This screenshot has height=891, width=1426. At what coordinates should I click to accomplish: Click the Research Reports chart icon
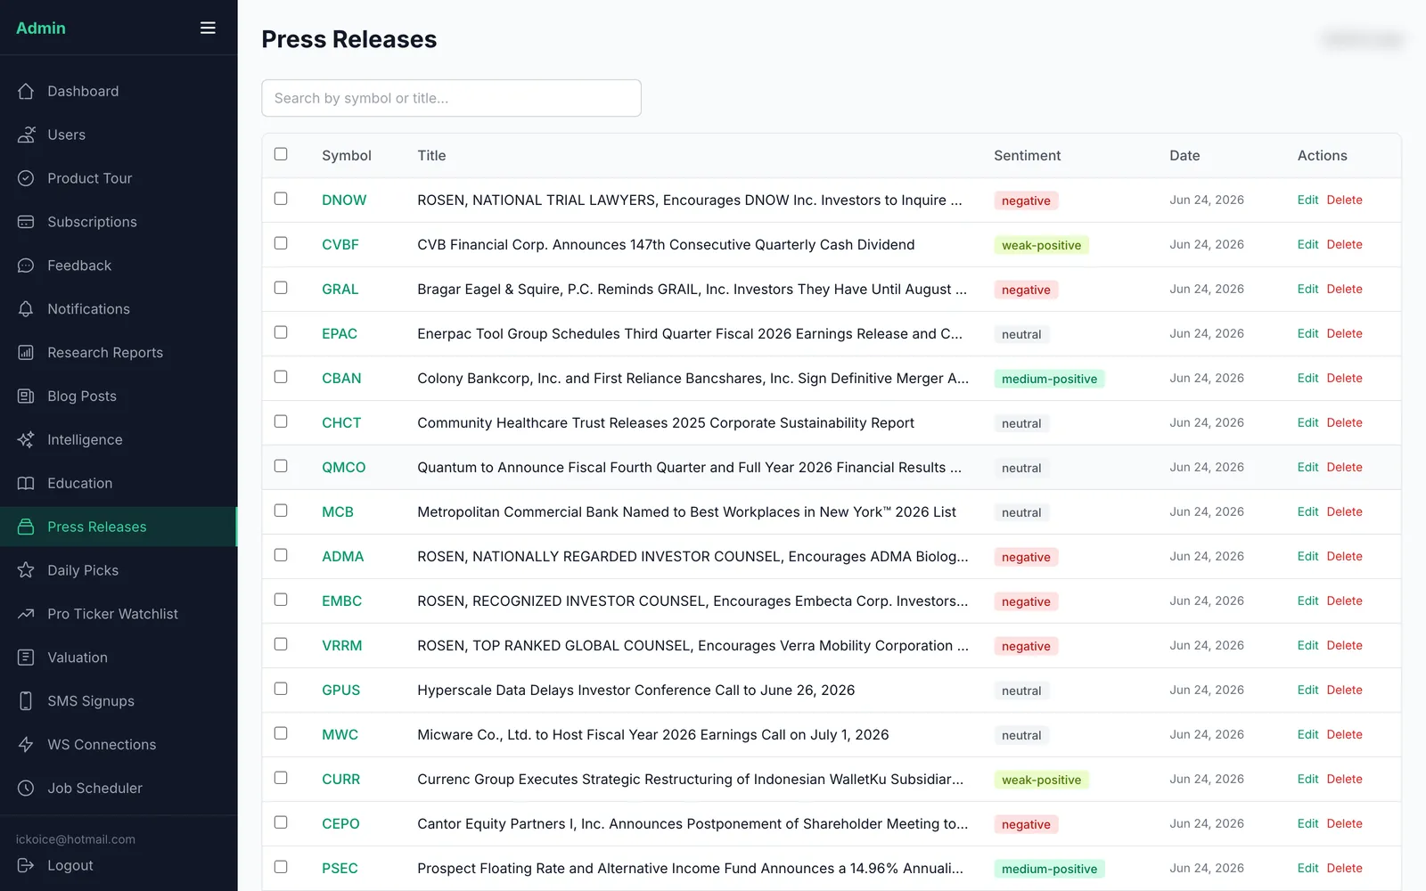click(x=26, y=353)
